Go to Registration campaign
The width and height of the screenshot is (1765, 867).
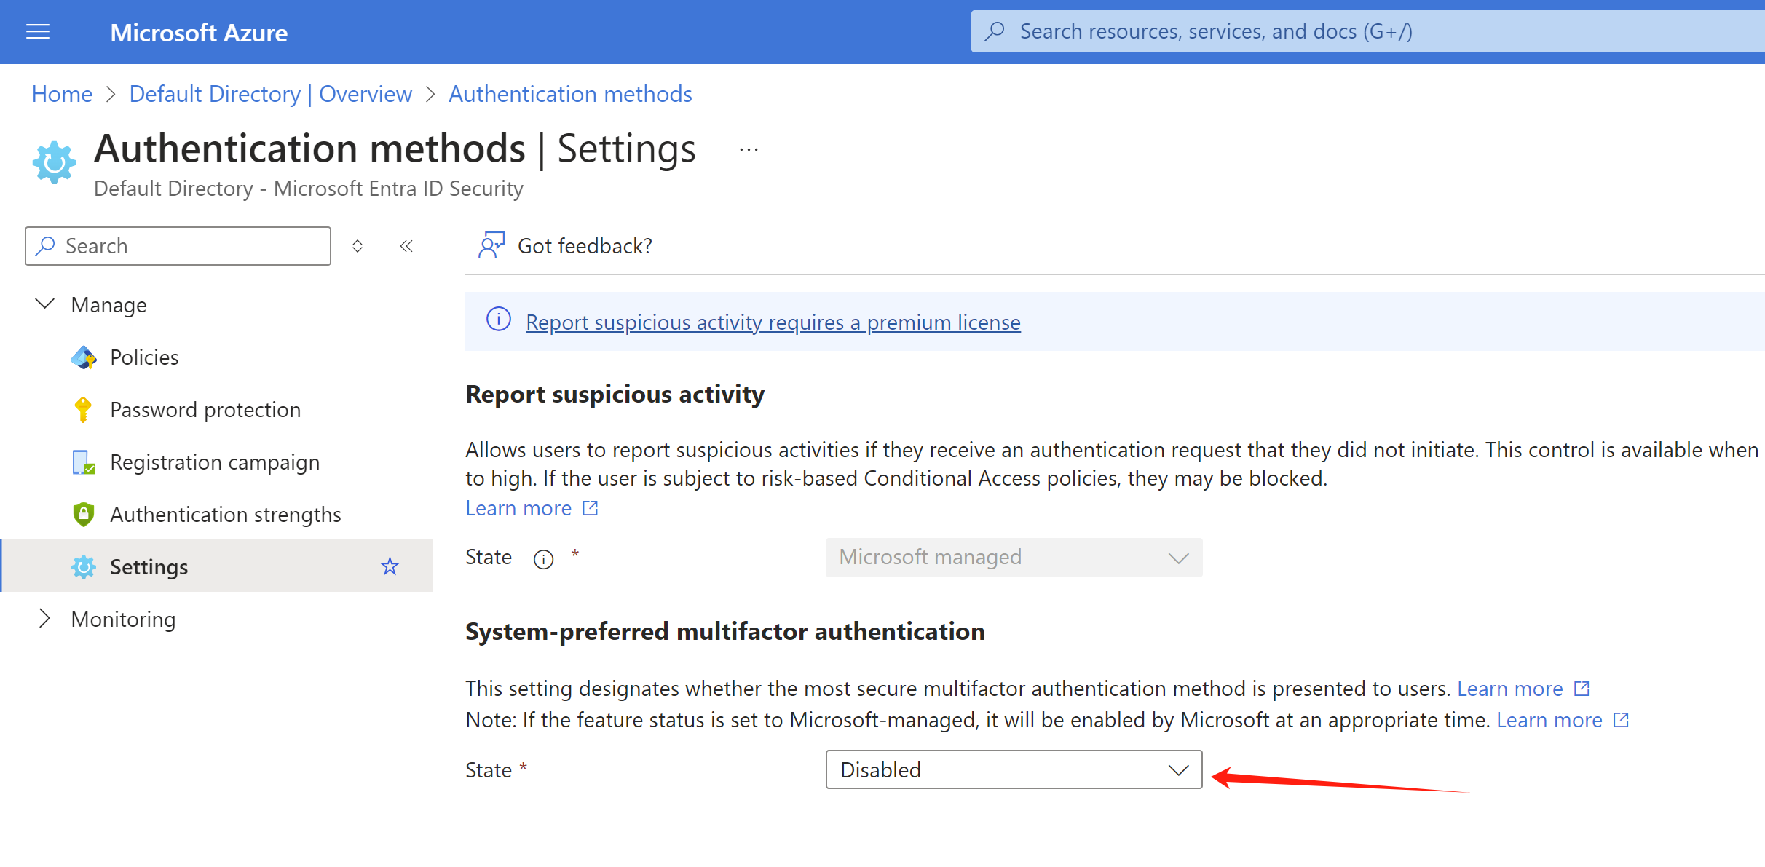(214, 462)
